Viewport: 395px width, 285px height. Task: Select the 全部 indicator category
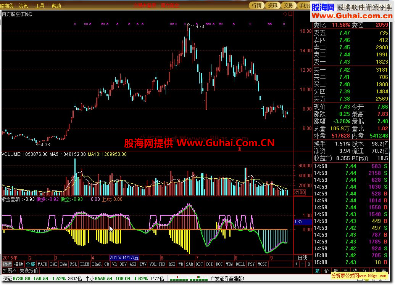pyautogui.click(x=30, y=264)
